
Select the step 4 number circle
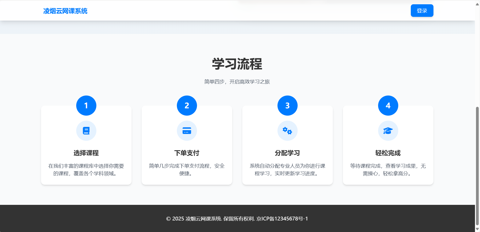point(388,106)
